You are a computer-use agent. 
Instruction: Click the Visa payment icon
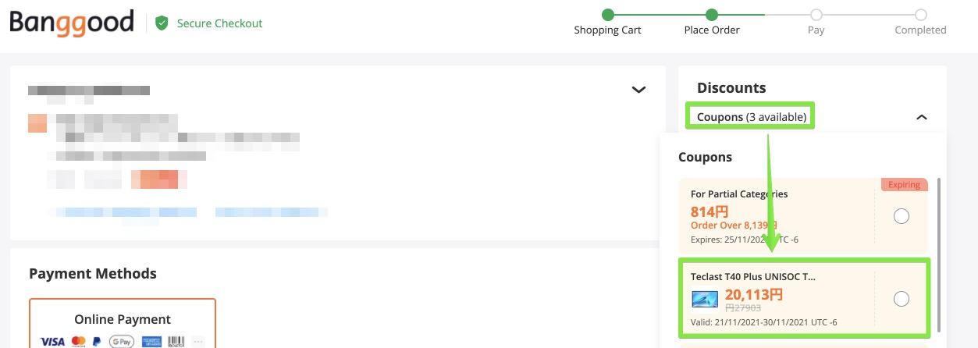click(52, 342)
